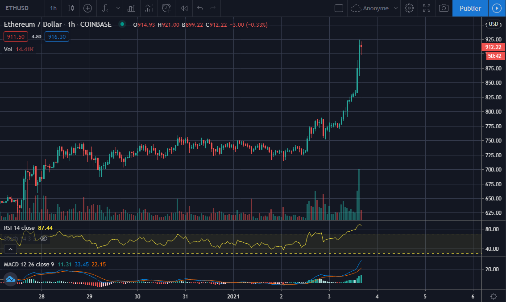Open chart settings gear
The image size is (506, 302).
tap(409, 8)
